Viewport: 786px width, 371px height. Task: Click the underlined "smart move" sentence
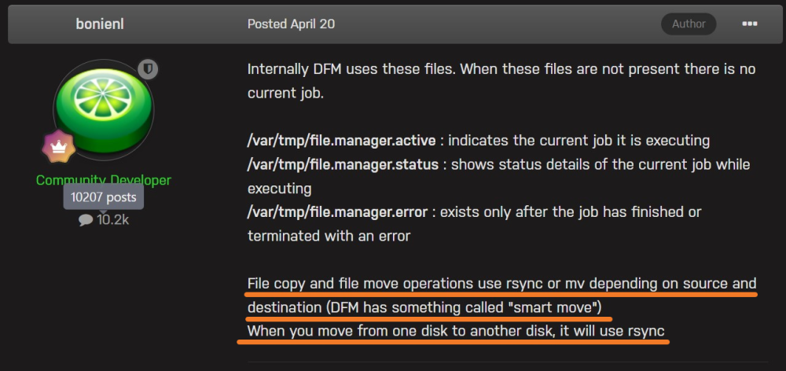tap(424, 307)
